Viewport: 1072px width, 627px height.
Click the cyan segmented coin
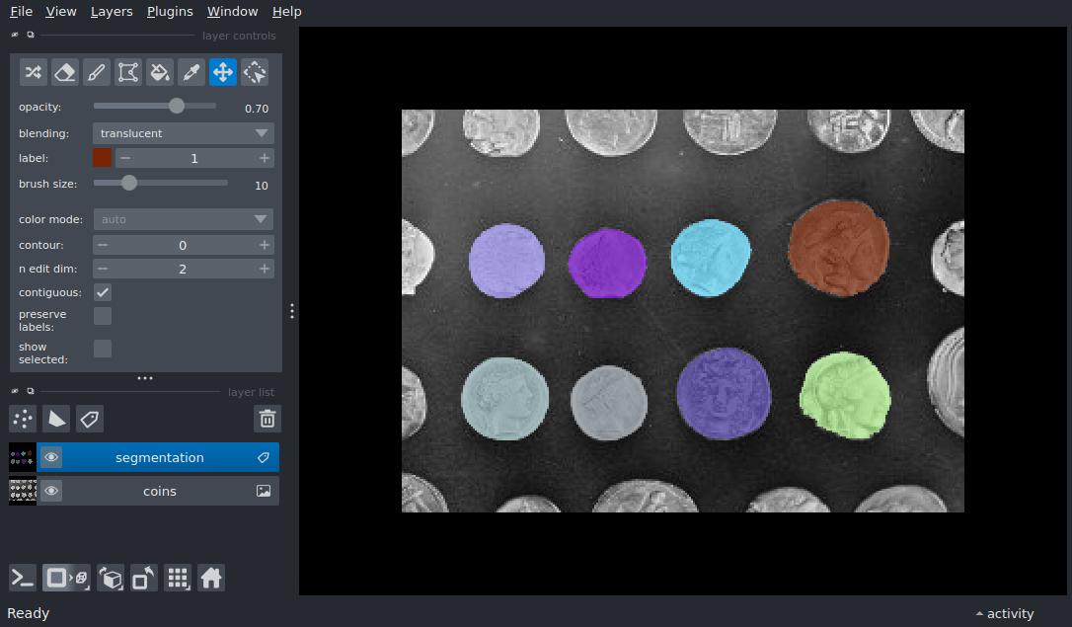pyautogui.click(x=711, y=258)
